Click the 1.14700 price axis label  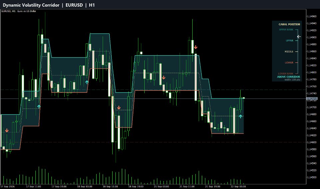(311, 108)
